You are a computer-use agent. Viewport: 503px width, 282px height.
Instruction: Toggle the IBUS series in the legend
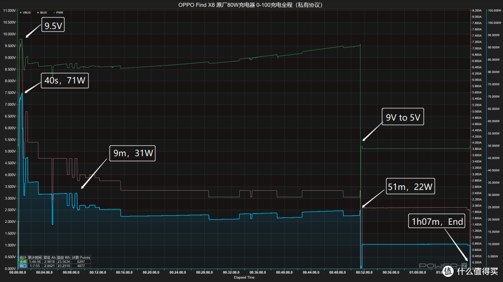[x=42, y=13]
